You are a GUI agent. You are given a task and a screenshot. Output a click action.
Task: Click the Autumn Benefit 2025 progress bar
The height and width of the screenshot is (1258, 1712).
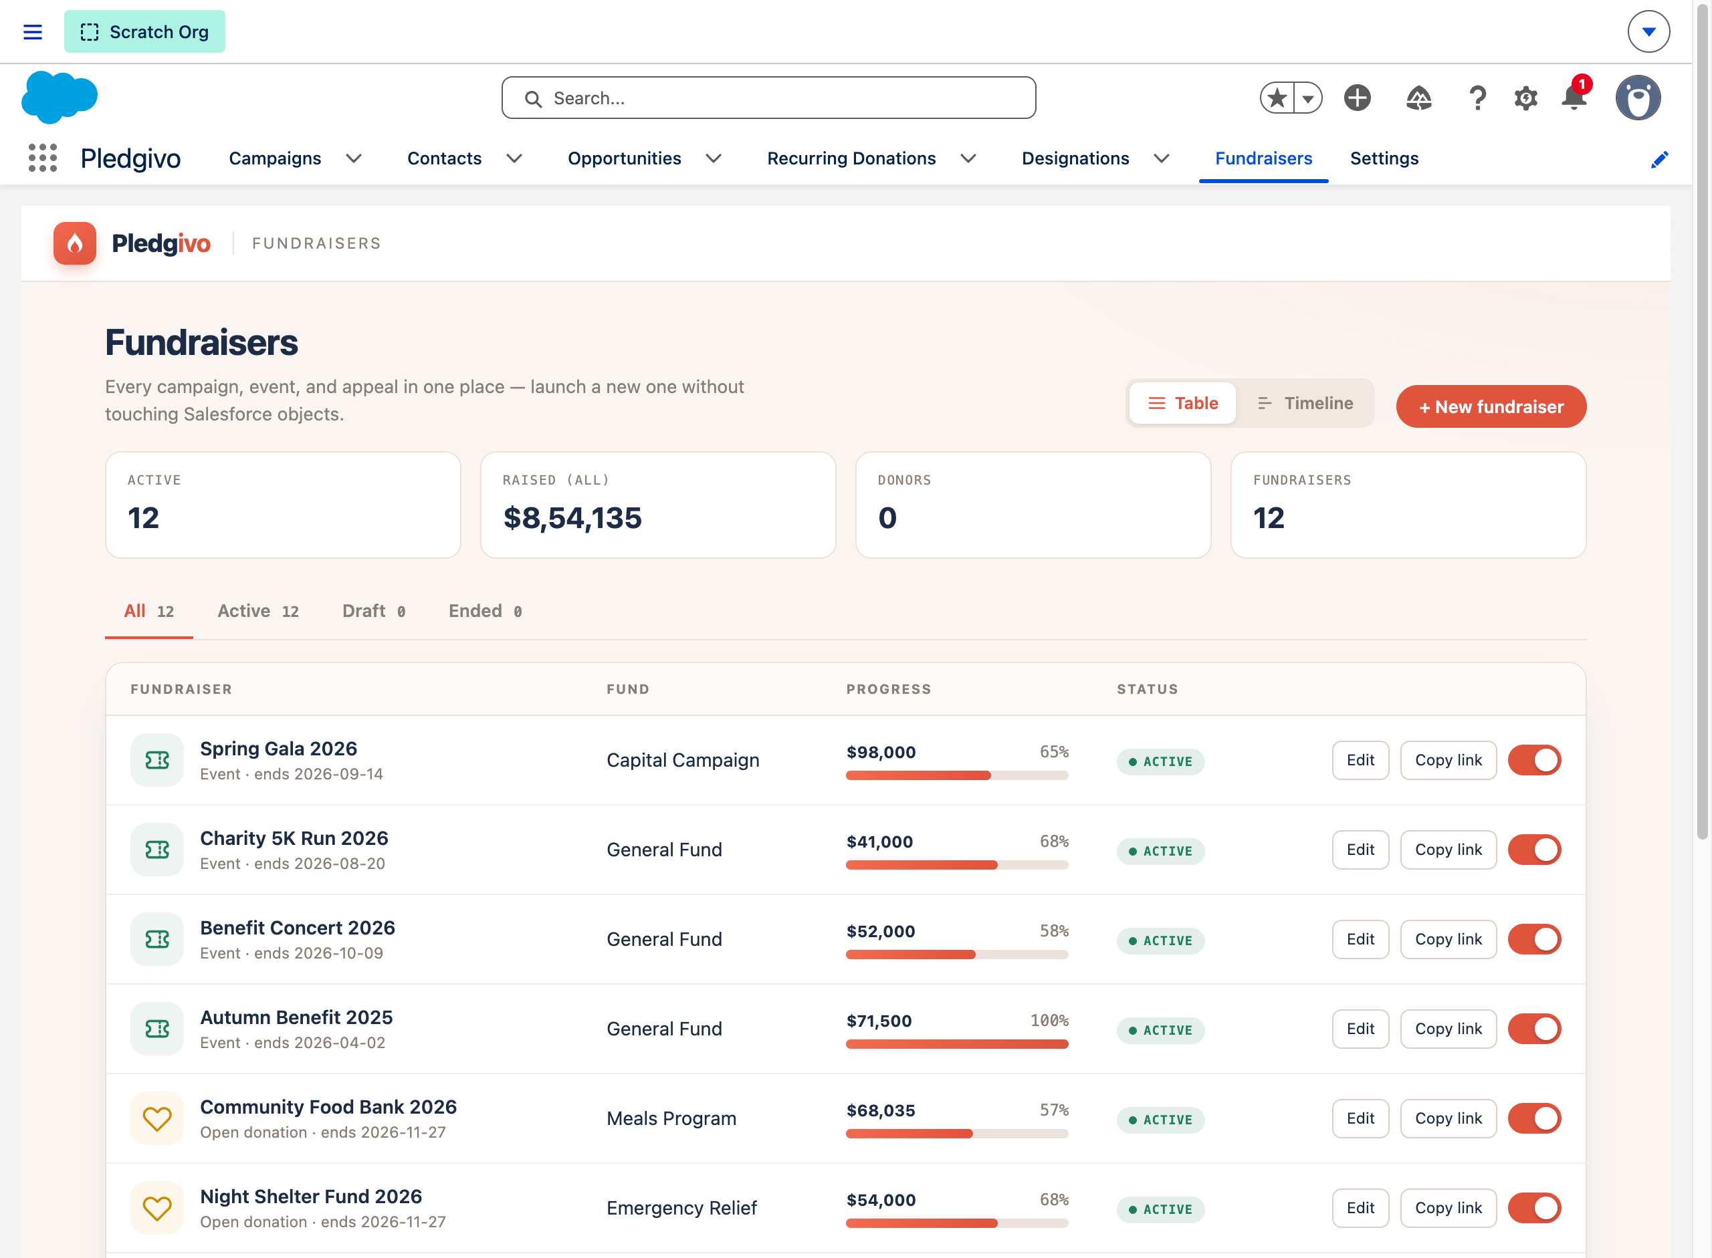tap(957, 1044)
